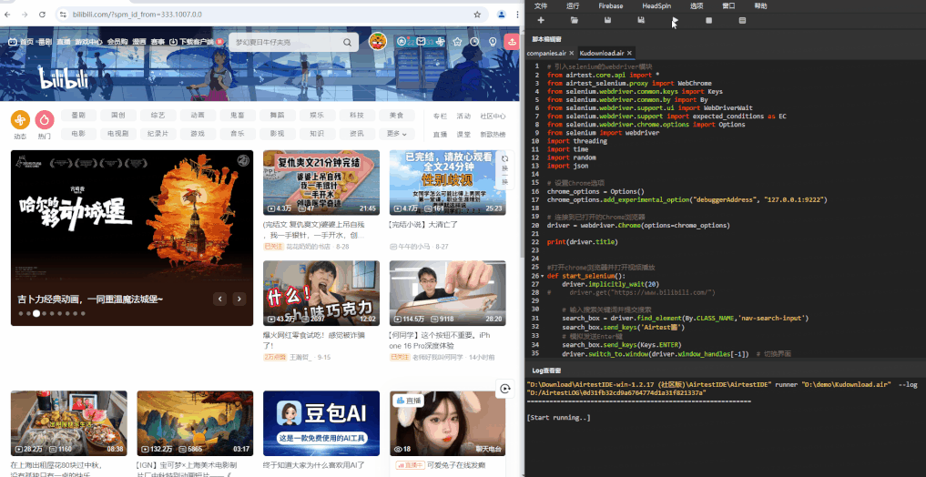The image size is (926, 477).
Task: Open the 新歌热榜 link
Action: coord(493,135)
